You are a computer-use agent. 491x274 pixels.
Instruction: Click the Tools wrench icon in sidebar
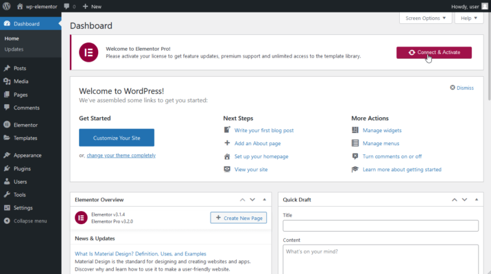[6, 195]
